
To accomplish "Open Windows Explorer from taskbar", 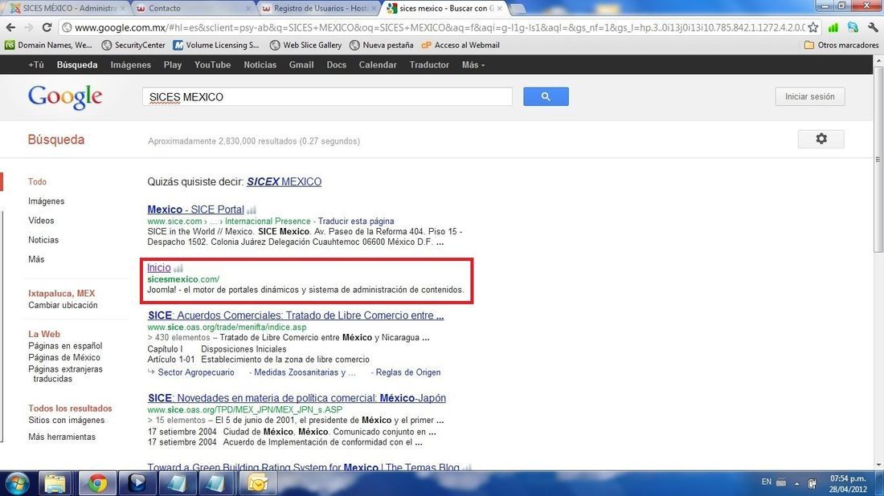I will pyautogui.click(x=55, y=483).
